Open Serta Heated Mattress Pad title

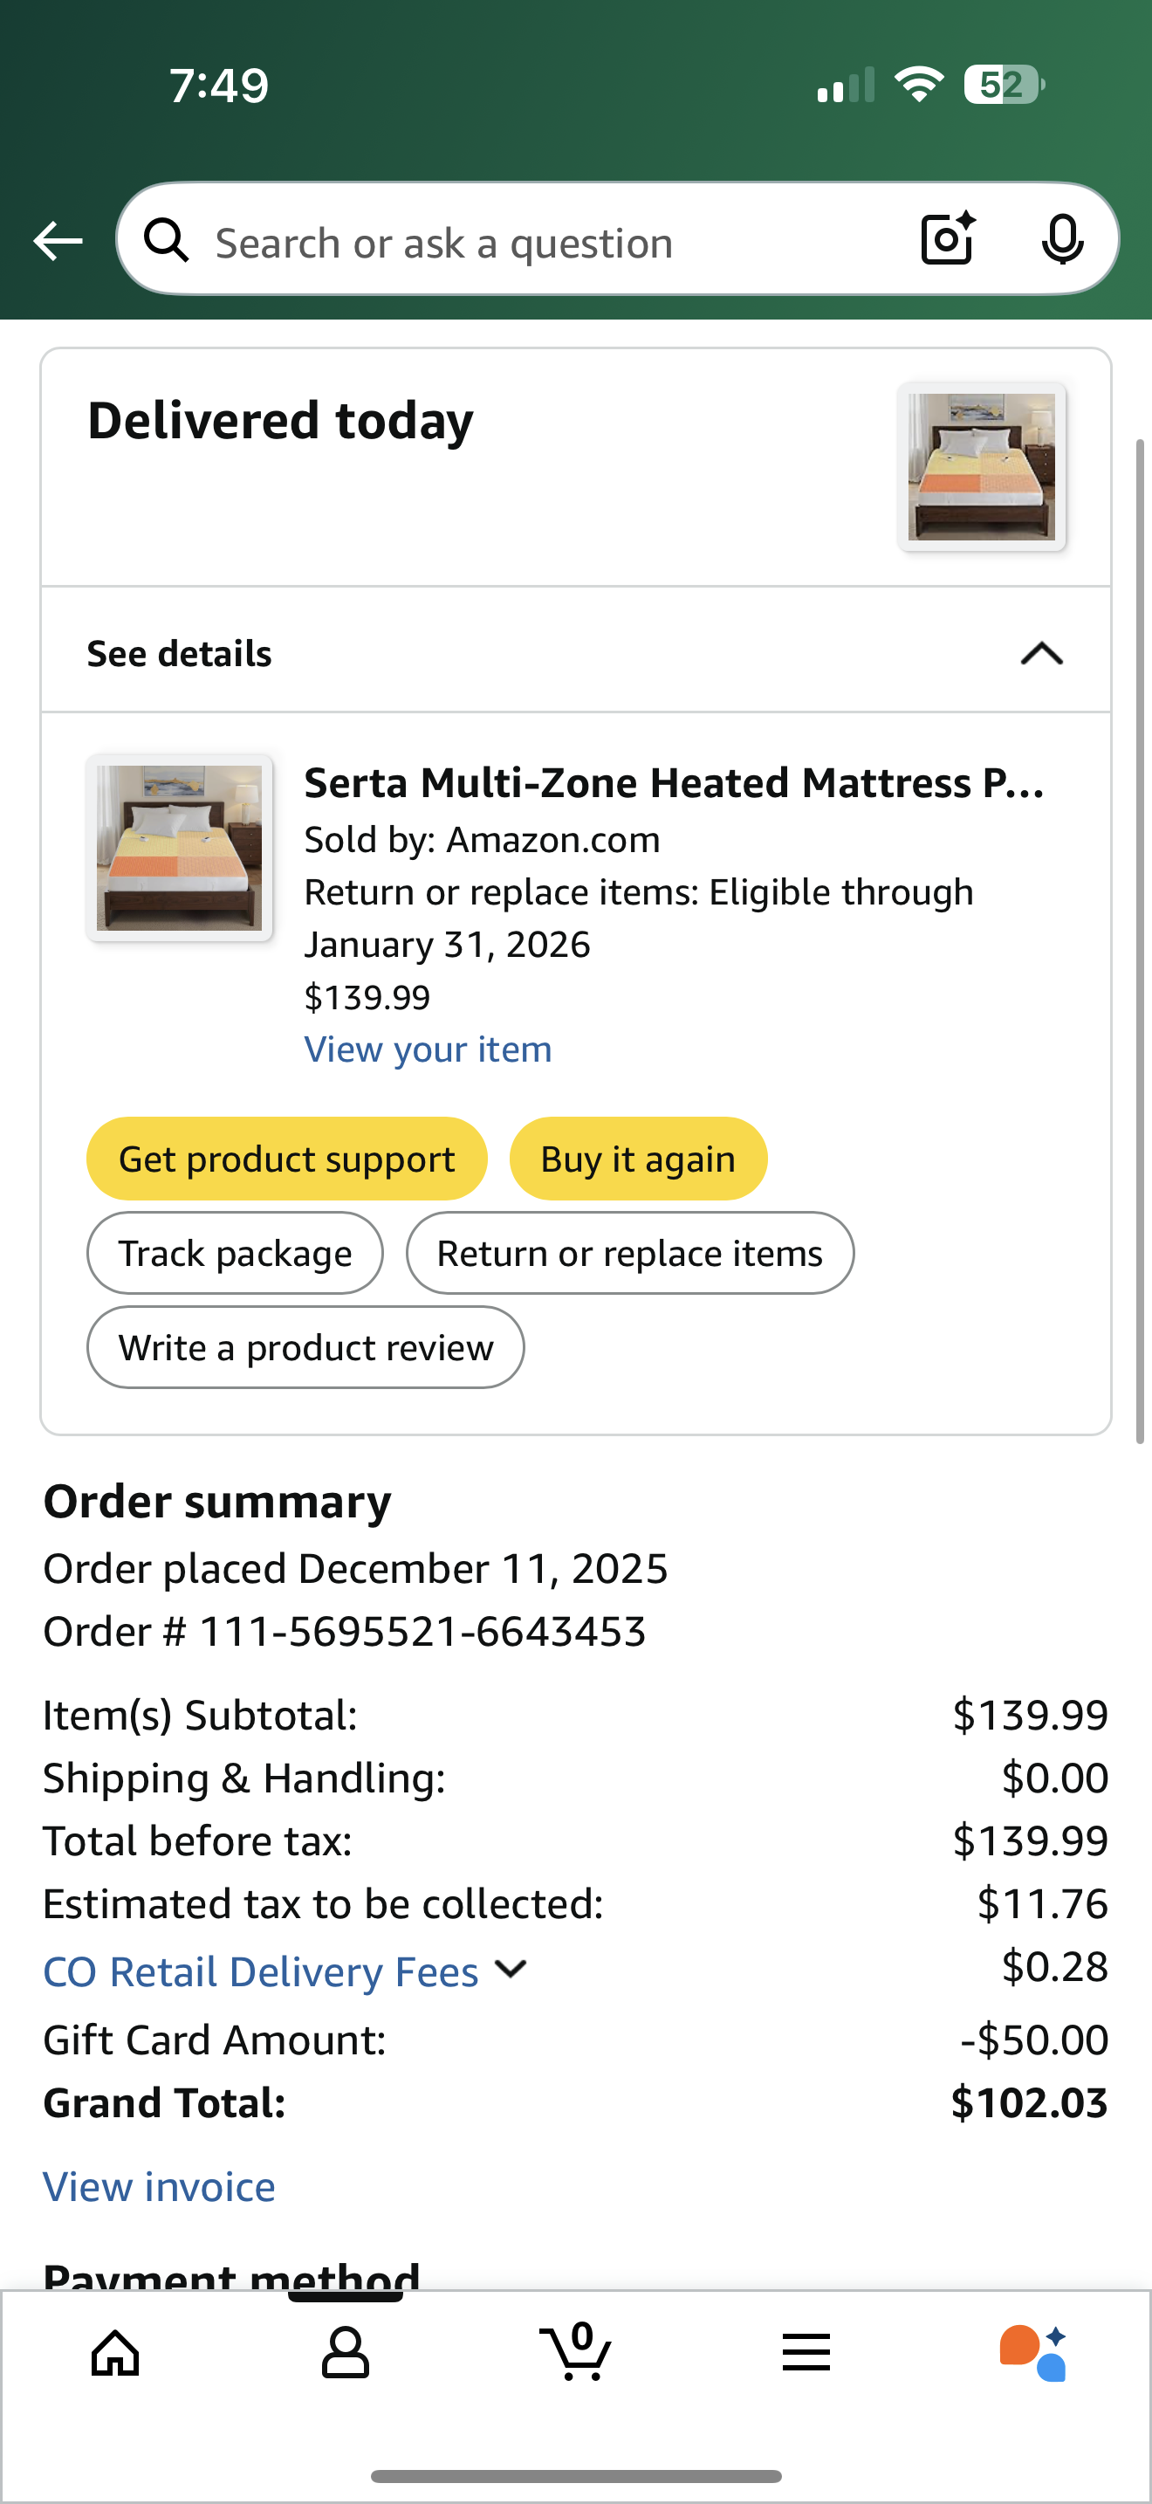(674, 782)
